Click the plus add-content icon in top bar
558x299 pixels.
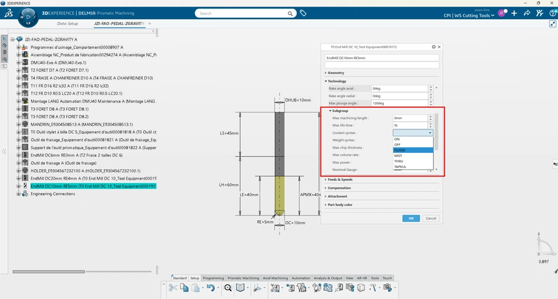(x=514, y=13)
